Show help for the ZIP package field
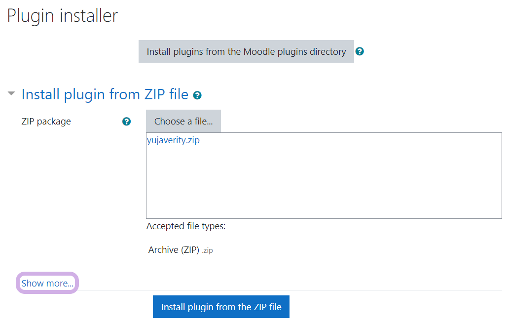Screen dimensions: 508x327 (126, 122)
